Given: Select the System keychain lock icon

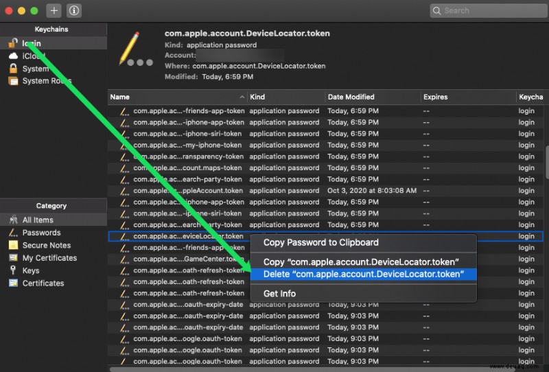Looking at the screenshot, I should (x=13, y=69).
